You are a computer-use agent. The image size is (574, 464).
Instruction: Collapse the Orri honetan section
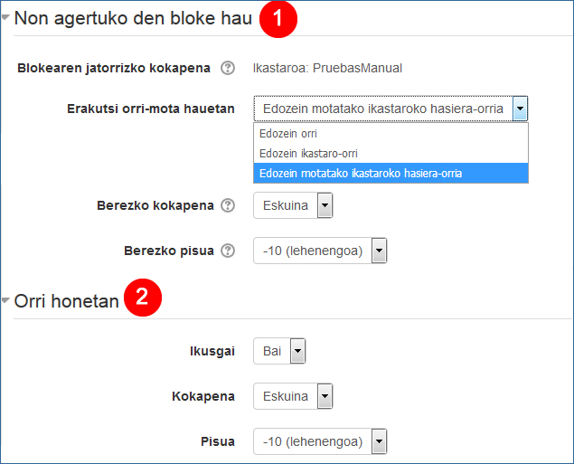6,301
